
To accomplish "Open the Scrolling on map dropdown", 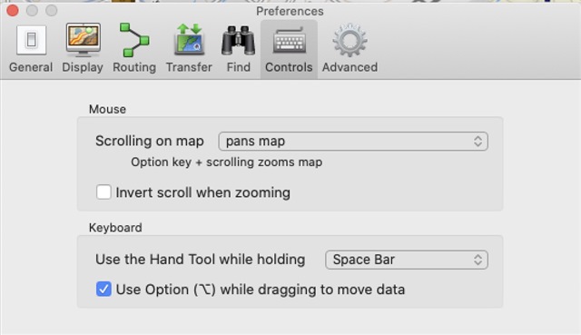I will tap(353, 142).
